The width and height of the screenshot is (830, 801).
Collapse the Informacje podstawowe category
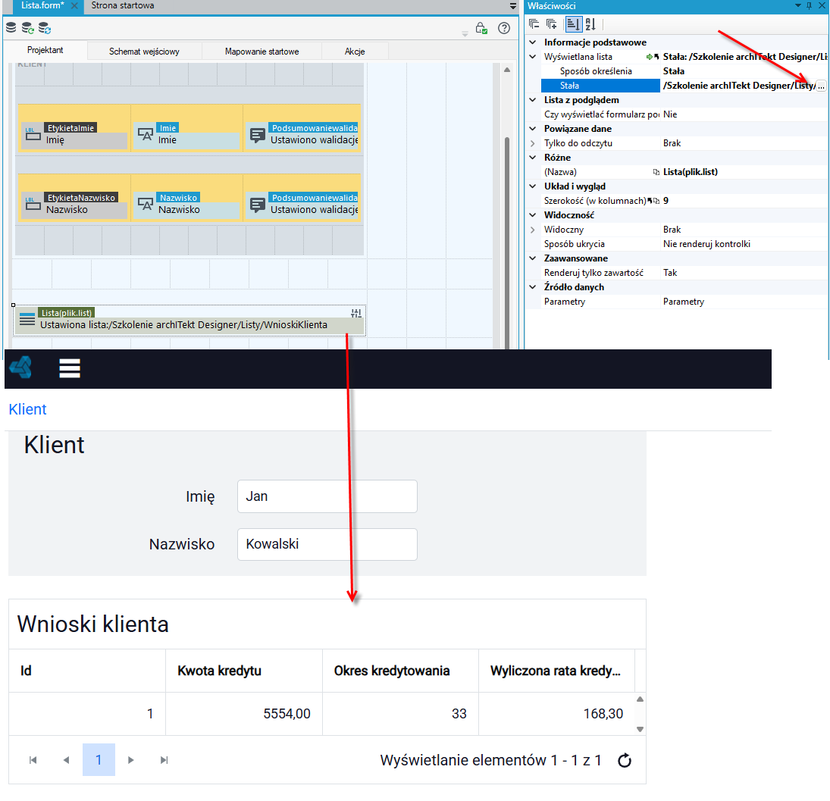coord(533,42)
